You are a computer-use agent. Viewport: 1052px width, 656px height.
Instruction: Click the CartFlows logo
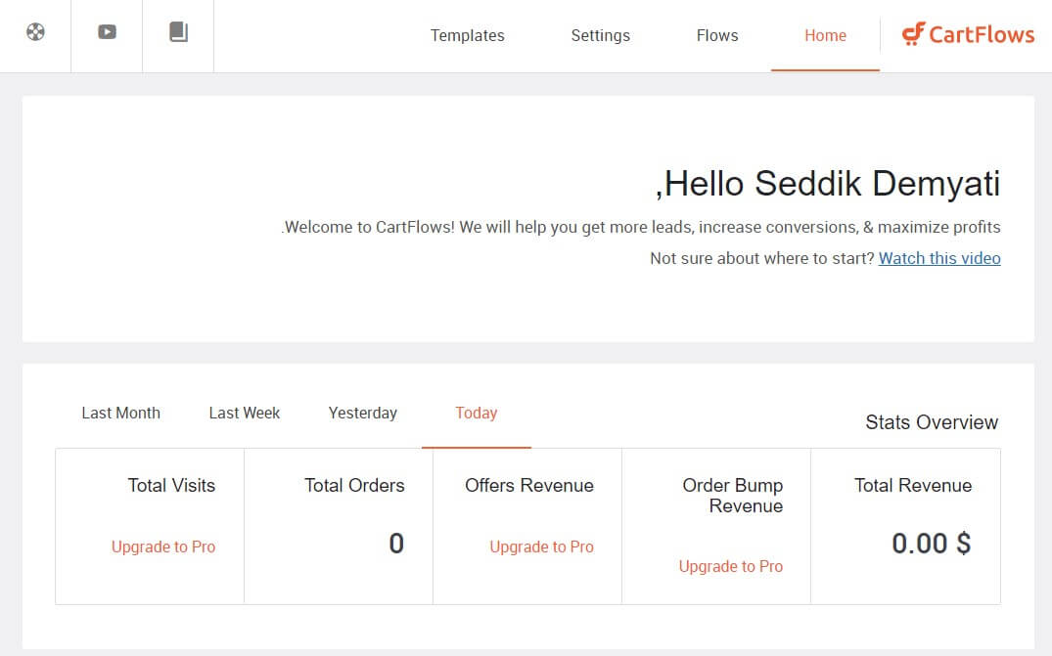(x=968, y=33)
